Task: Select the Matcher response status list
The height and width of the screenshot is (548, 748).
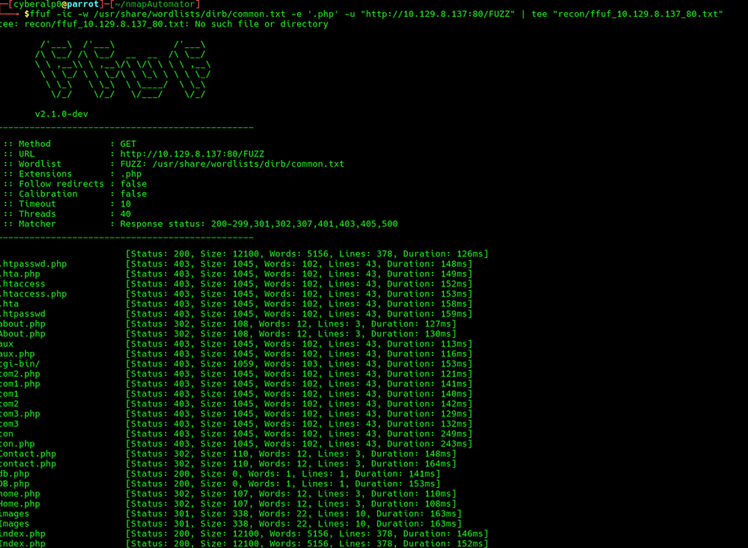Action: point(259,224)
